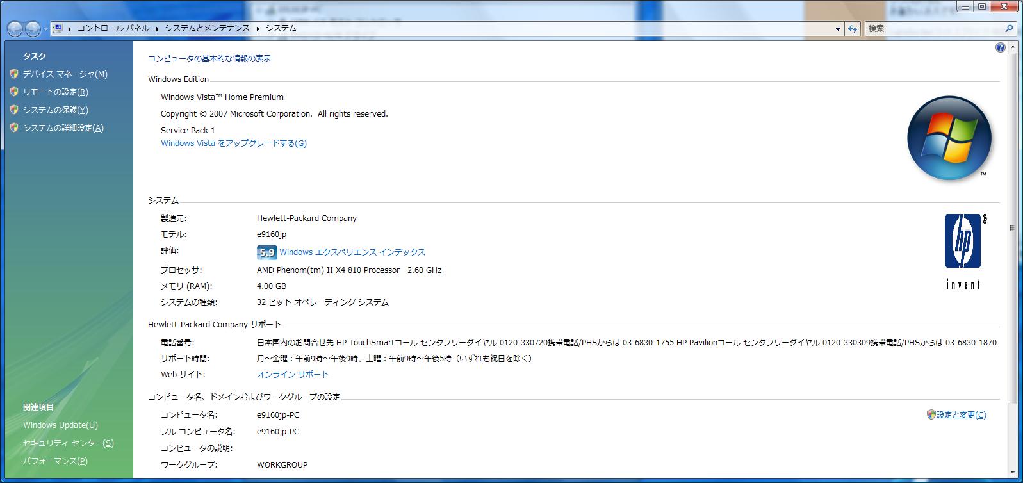The image size is (1023, 483).
Task: Open パフォーマンス(P) in related items
Action: point(55,461)
